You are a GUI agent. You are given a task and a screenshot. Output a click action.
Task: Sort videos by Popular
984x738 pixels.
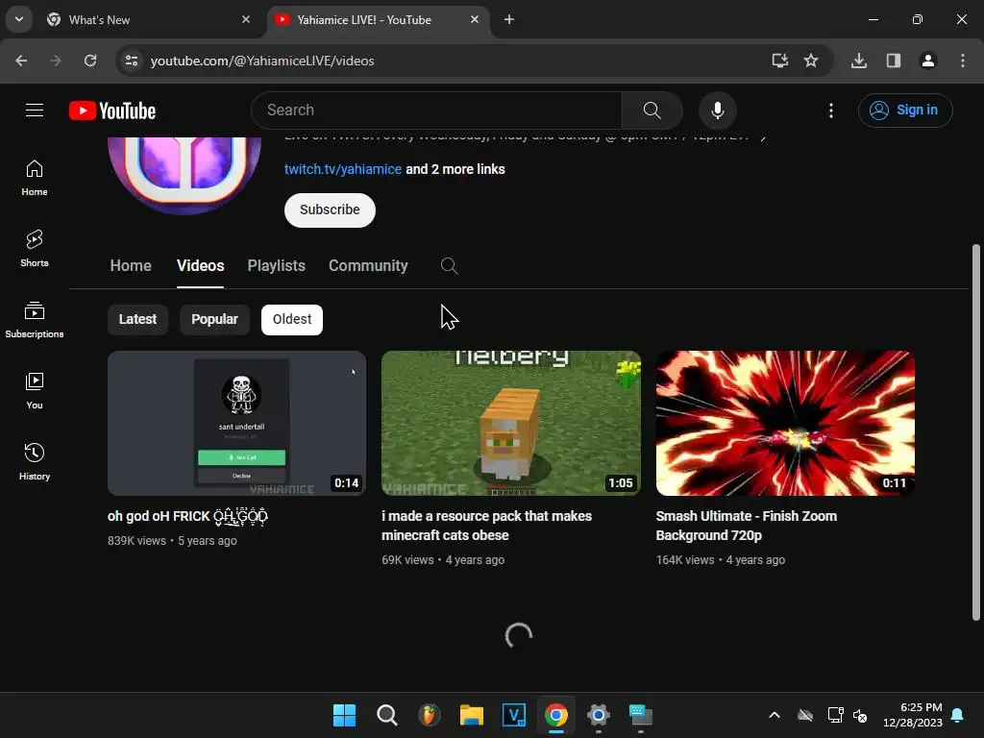click(x=214, y=319)
